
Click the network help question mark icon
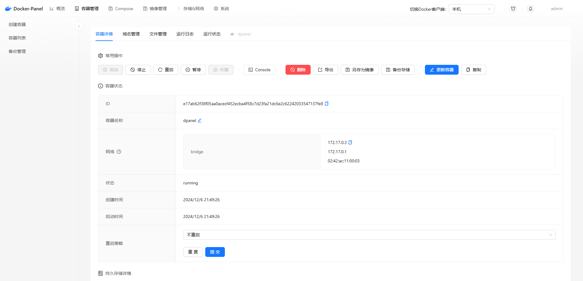pos(119,152)
